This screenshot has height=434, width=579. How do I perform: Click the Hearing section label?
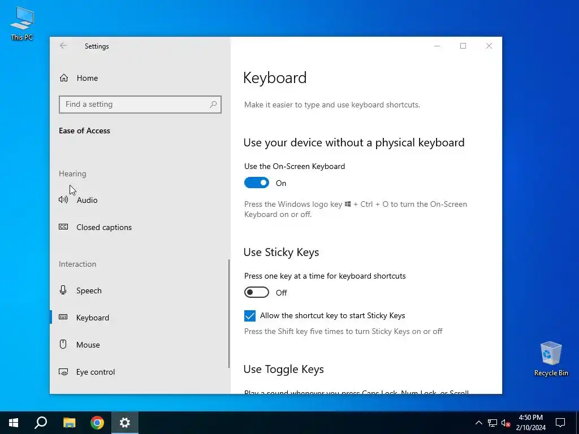click(72, 173)
